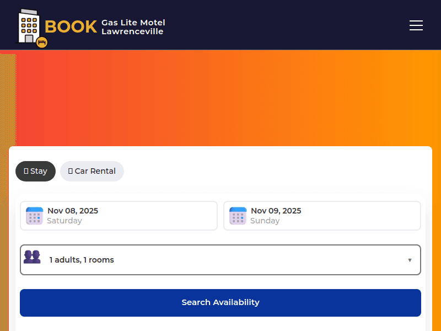Click the Gas Lite Motel Lawrenceville title
441x331 pixels.
point(133,26)
